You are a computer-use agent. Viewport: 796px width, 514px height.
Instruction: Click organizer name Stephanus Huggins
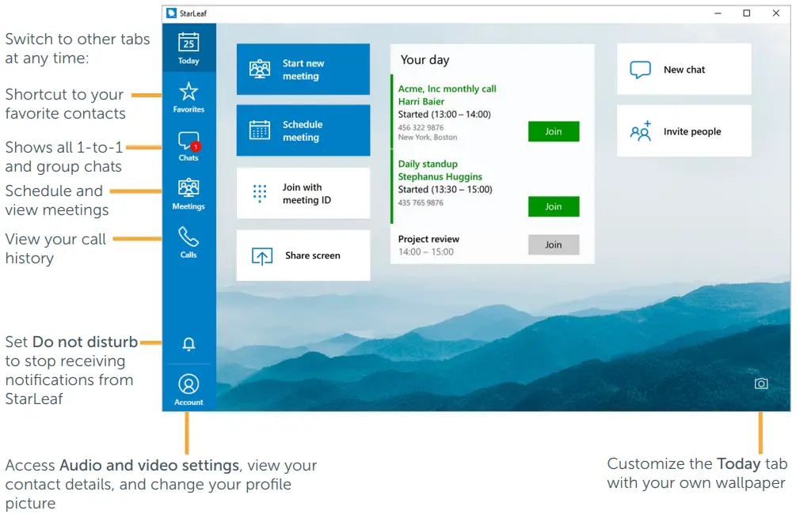pos(440,176)
